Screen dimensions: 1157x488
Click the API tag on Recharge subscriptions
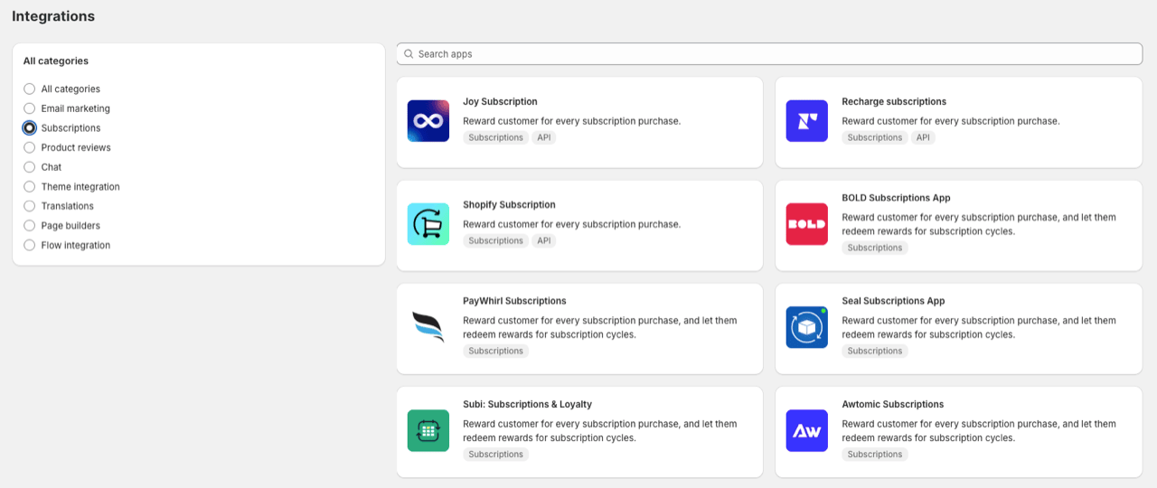coord(922,137)
